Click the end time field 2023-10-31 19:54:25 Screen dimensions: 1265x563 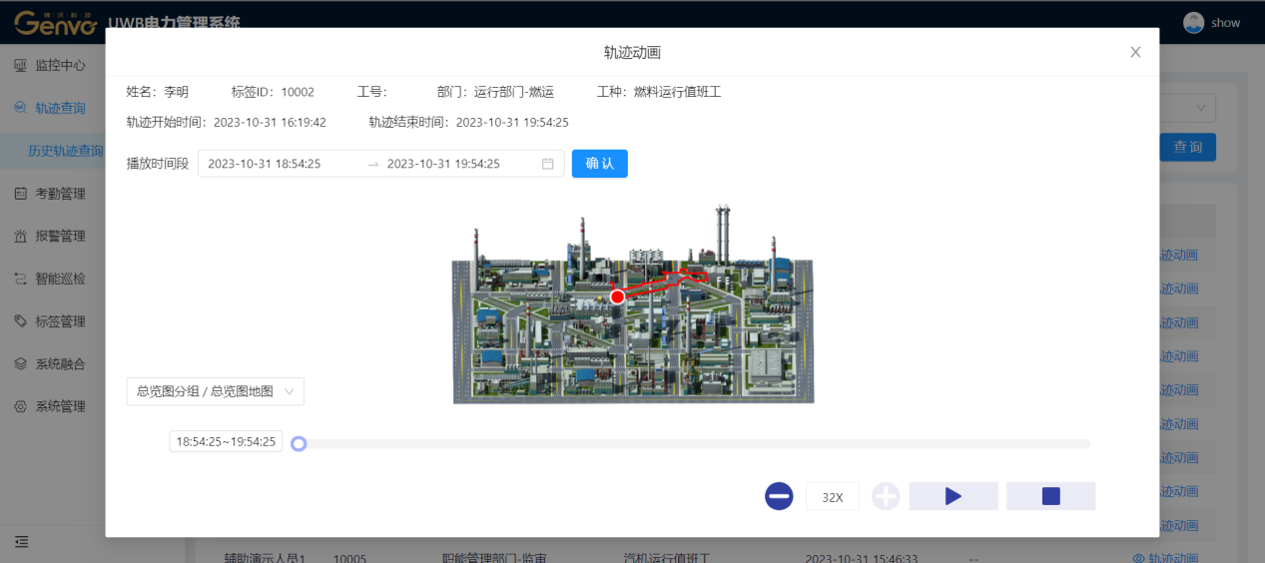click(x=443, y=164)
